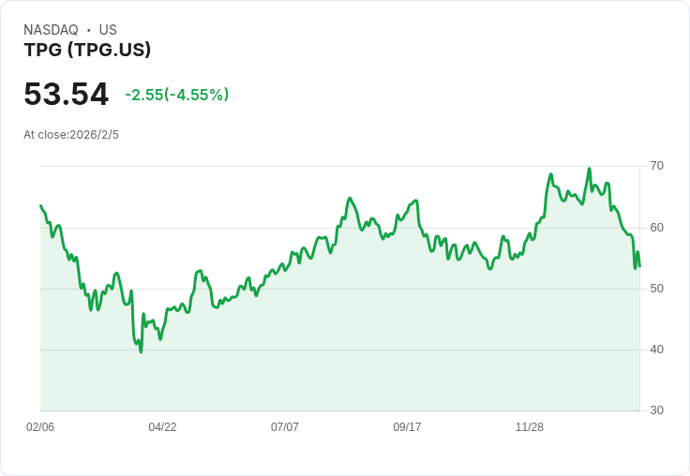Select the 09/17 date on x-axis

407,427
